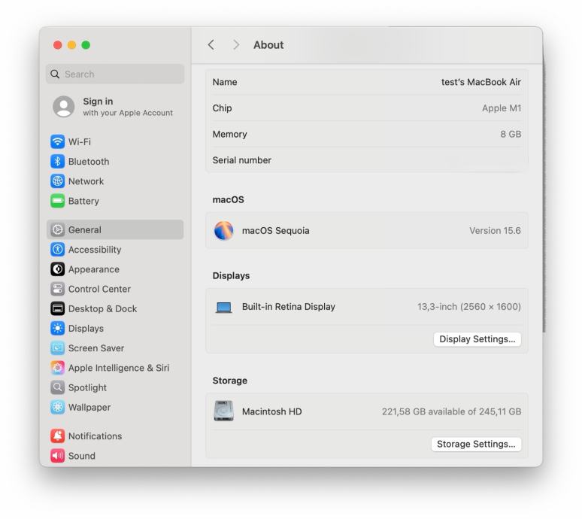Click the Serial number row label
The image size is (582, 519).
tap(241, 160)
